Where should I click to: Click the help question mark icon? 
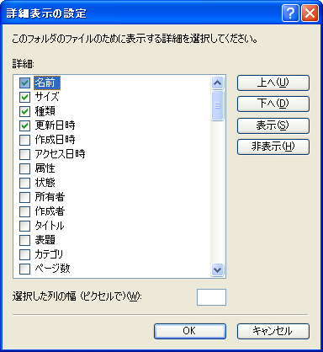pos(290,13)
